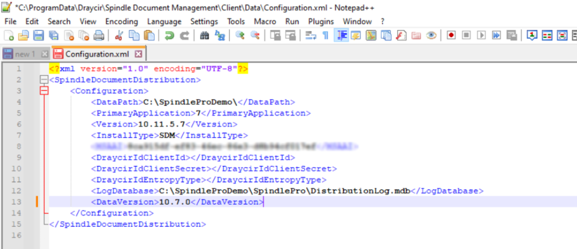Click the PrimaryApplication value 7

(198, 113)
